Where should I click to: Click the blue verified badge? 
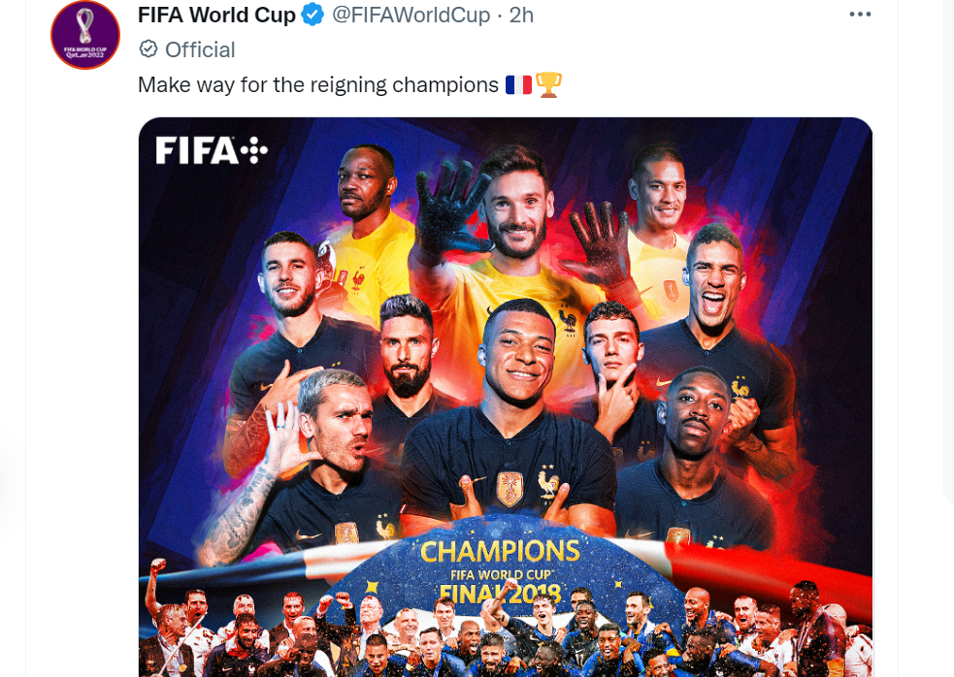pyautogui.click(x=313, y=15)
